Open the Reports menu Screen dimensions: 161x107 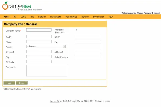(85, 17)
